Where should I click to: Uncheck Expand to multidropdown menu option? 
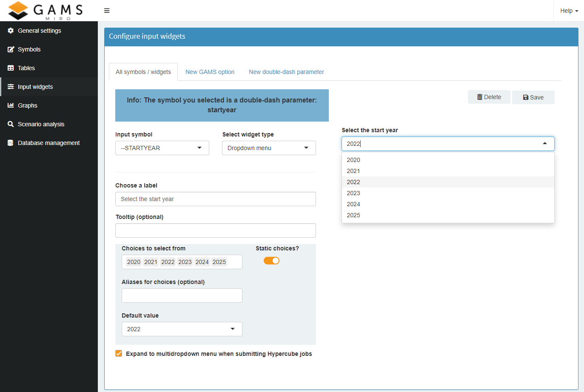pos(118,353)
